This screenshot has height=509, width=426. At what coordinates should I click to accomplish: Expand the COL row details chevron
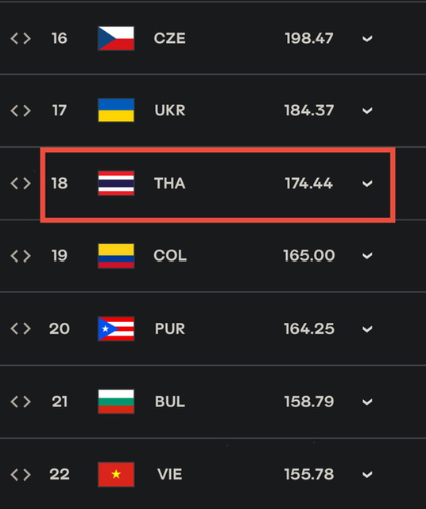[x=367, y=256]
